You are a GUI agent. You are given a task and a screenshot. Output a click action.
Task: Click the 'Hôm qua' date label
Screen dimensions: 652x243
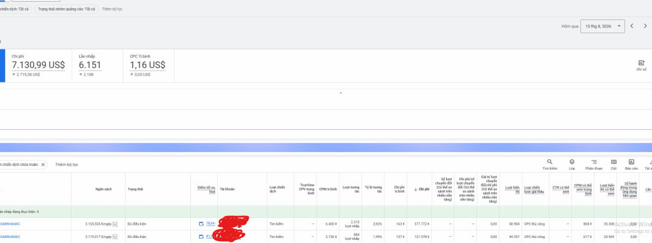coord(569,26)
